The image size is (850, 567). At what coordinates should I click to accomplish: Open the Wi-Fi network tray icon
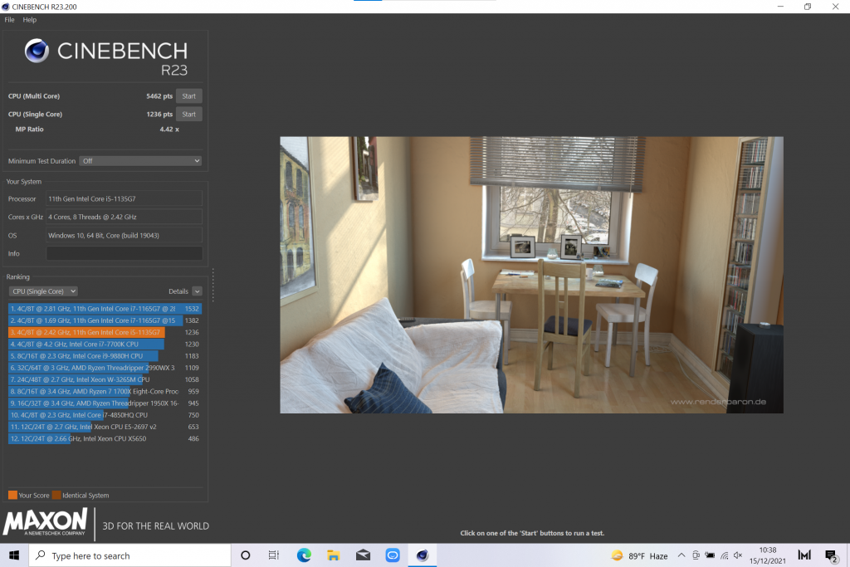[x=724, y=555]
